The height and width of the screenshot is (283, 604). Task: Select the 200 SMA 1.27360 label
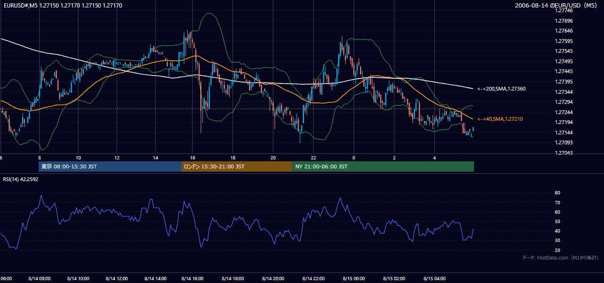pos(501,89)
